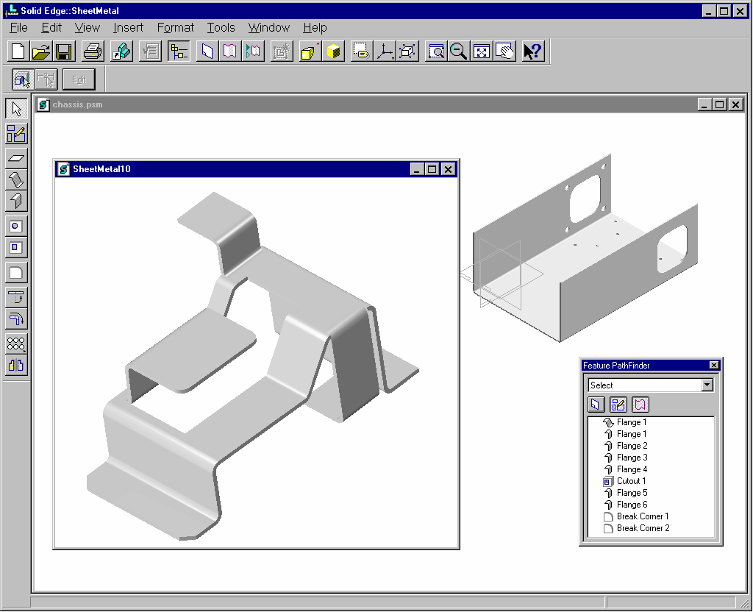This screenshot has height=612, width=753.
Task: Click the coordinate axes icon
Action: point(385,51)
